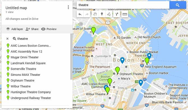Select the measure distances ruler tool

coord(125,14)
